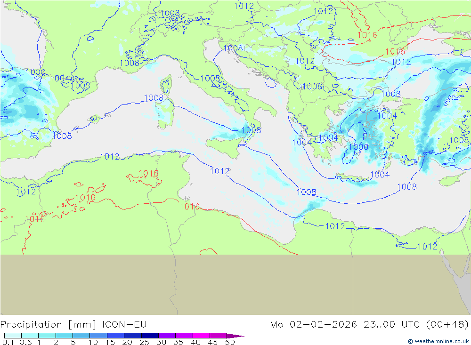Viewport: 471px width, 345px height.
Task: Click the '1012' label over Sinai at the map's lower right
Action: tap(428, 247)
